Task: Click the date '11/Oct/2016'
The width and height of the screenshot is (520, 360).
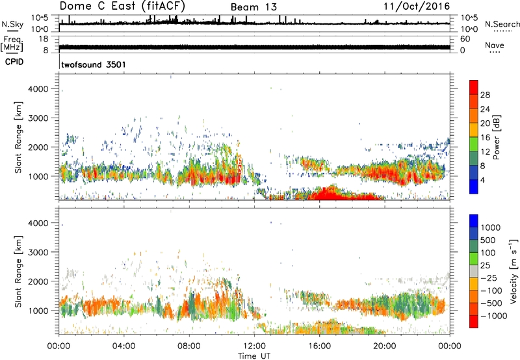Action: [417, 6]
